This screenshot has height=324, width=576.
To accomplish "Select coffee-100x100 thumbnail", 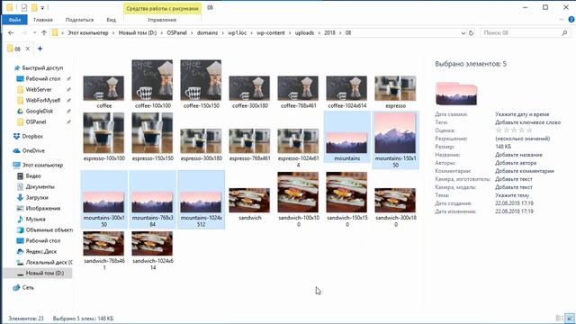I will click(x=152, y=80).
